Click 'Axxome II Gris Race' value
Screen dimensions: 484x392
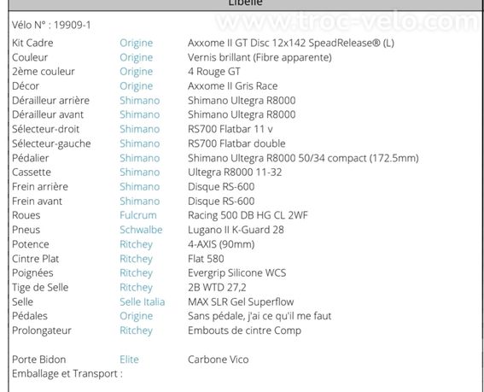click(x=233, y=86)
